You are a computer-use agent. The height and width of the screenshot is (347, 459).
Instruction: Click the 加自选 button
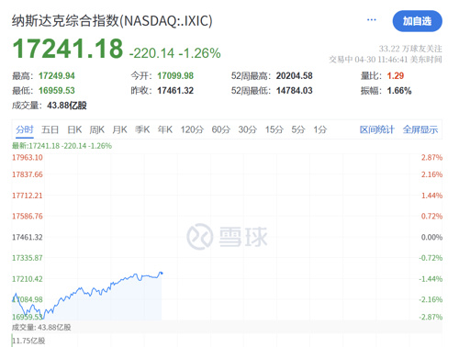point(417,21)
